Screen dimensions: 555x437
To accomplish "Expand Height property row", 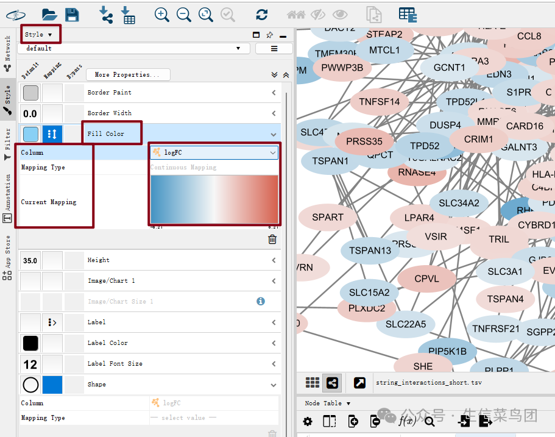I will [x=274, y=260].
